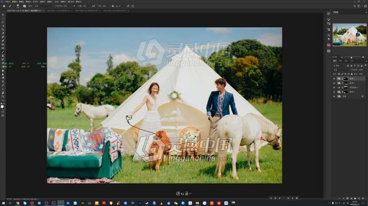Change screen mode at toolbar bottom

[3, 115]
